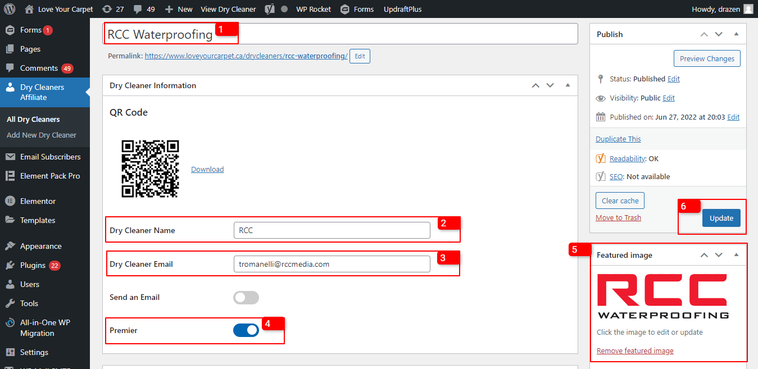Move the Publish box up

[704, 34]
